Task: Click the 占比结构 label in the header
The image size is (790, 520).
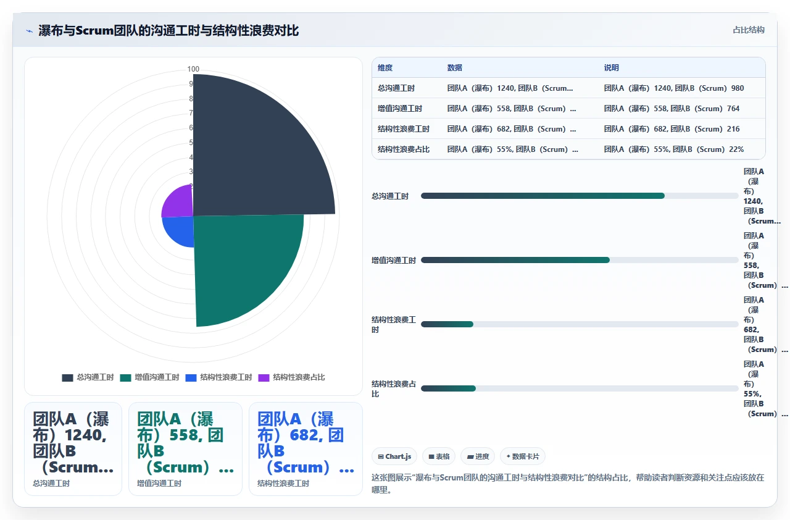Action: click(749, 30)
